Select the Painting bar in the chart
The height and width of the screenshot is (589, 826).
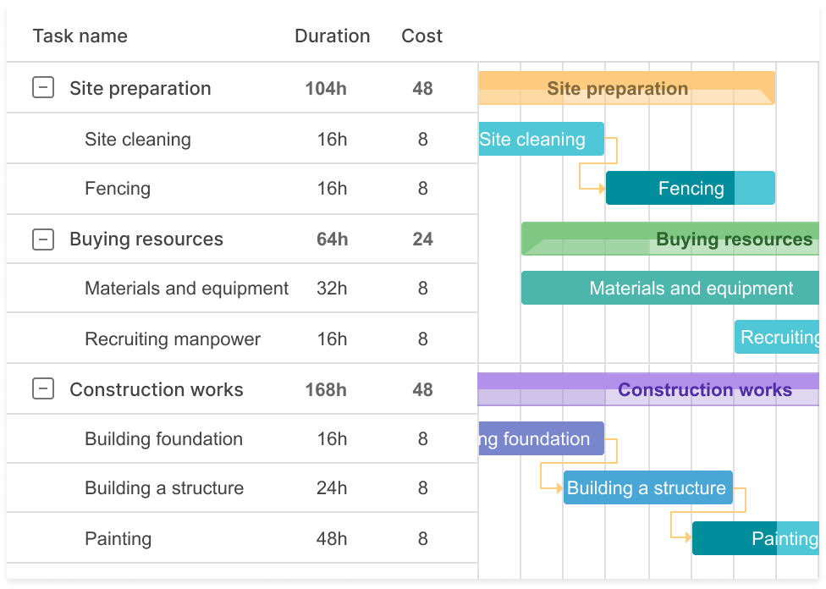click(x=756, y=538)
